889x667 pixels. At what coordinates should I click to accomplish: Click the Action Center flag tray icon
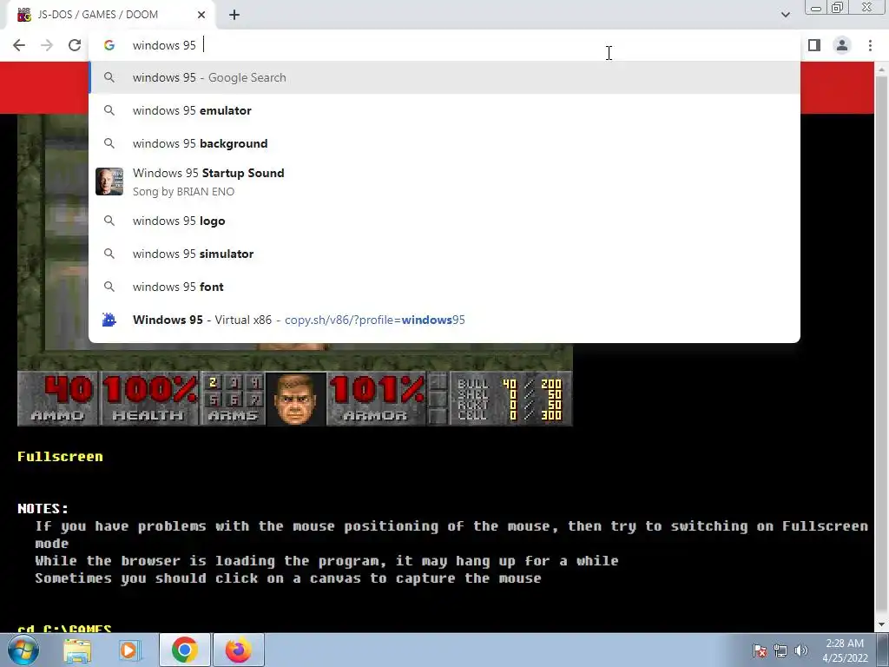tap(760, 650)
